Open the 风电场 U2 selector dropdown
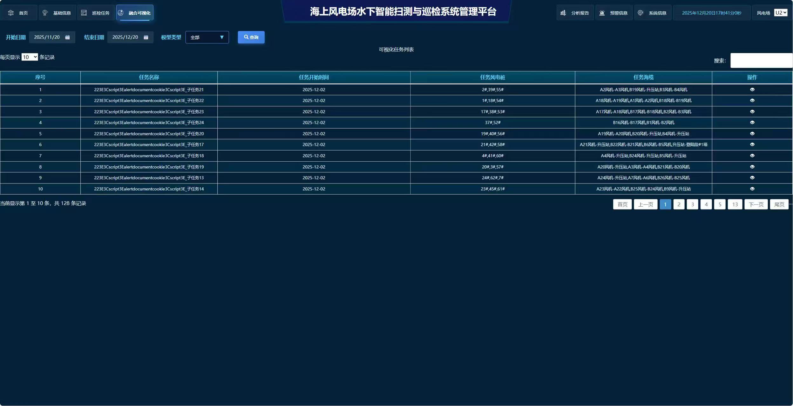Viewport: 793px width, 406px height. 780,13
